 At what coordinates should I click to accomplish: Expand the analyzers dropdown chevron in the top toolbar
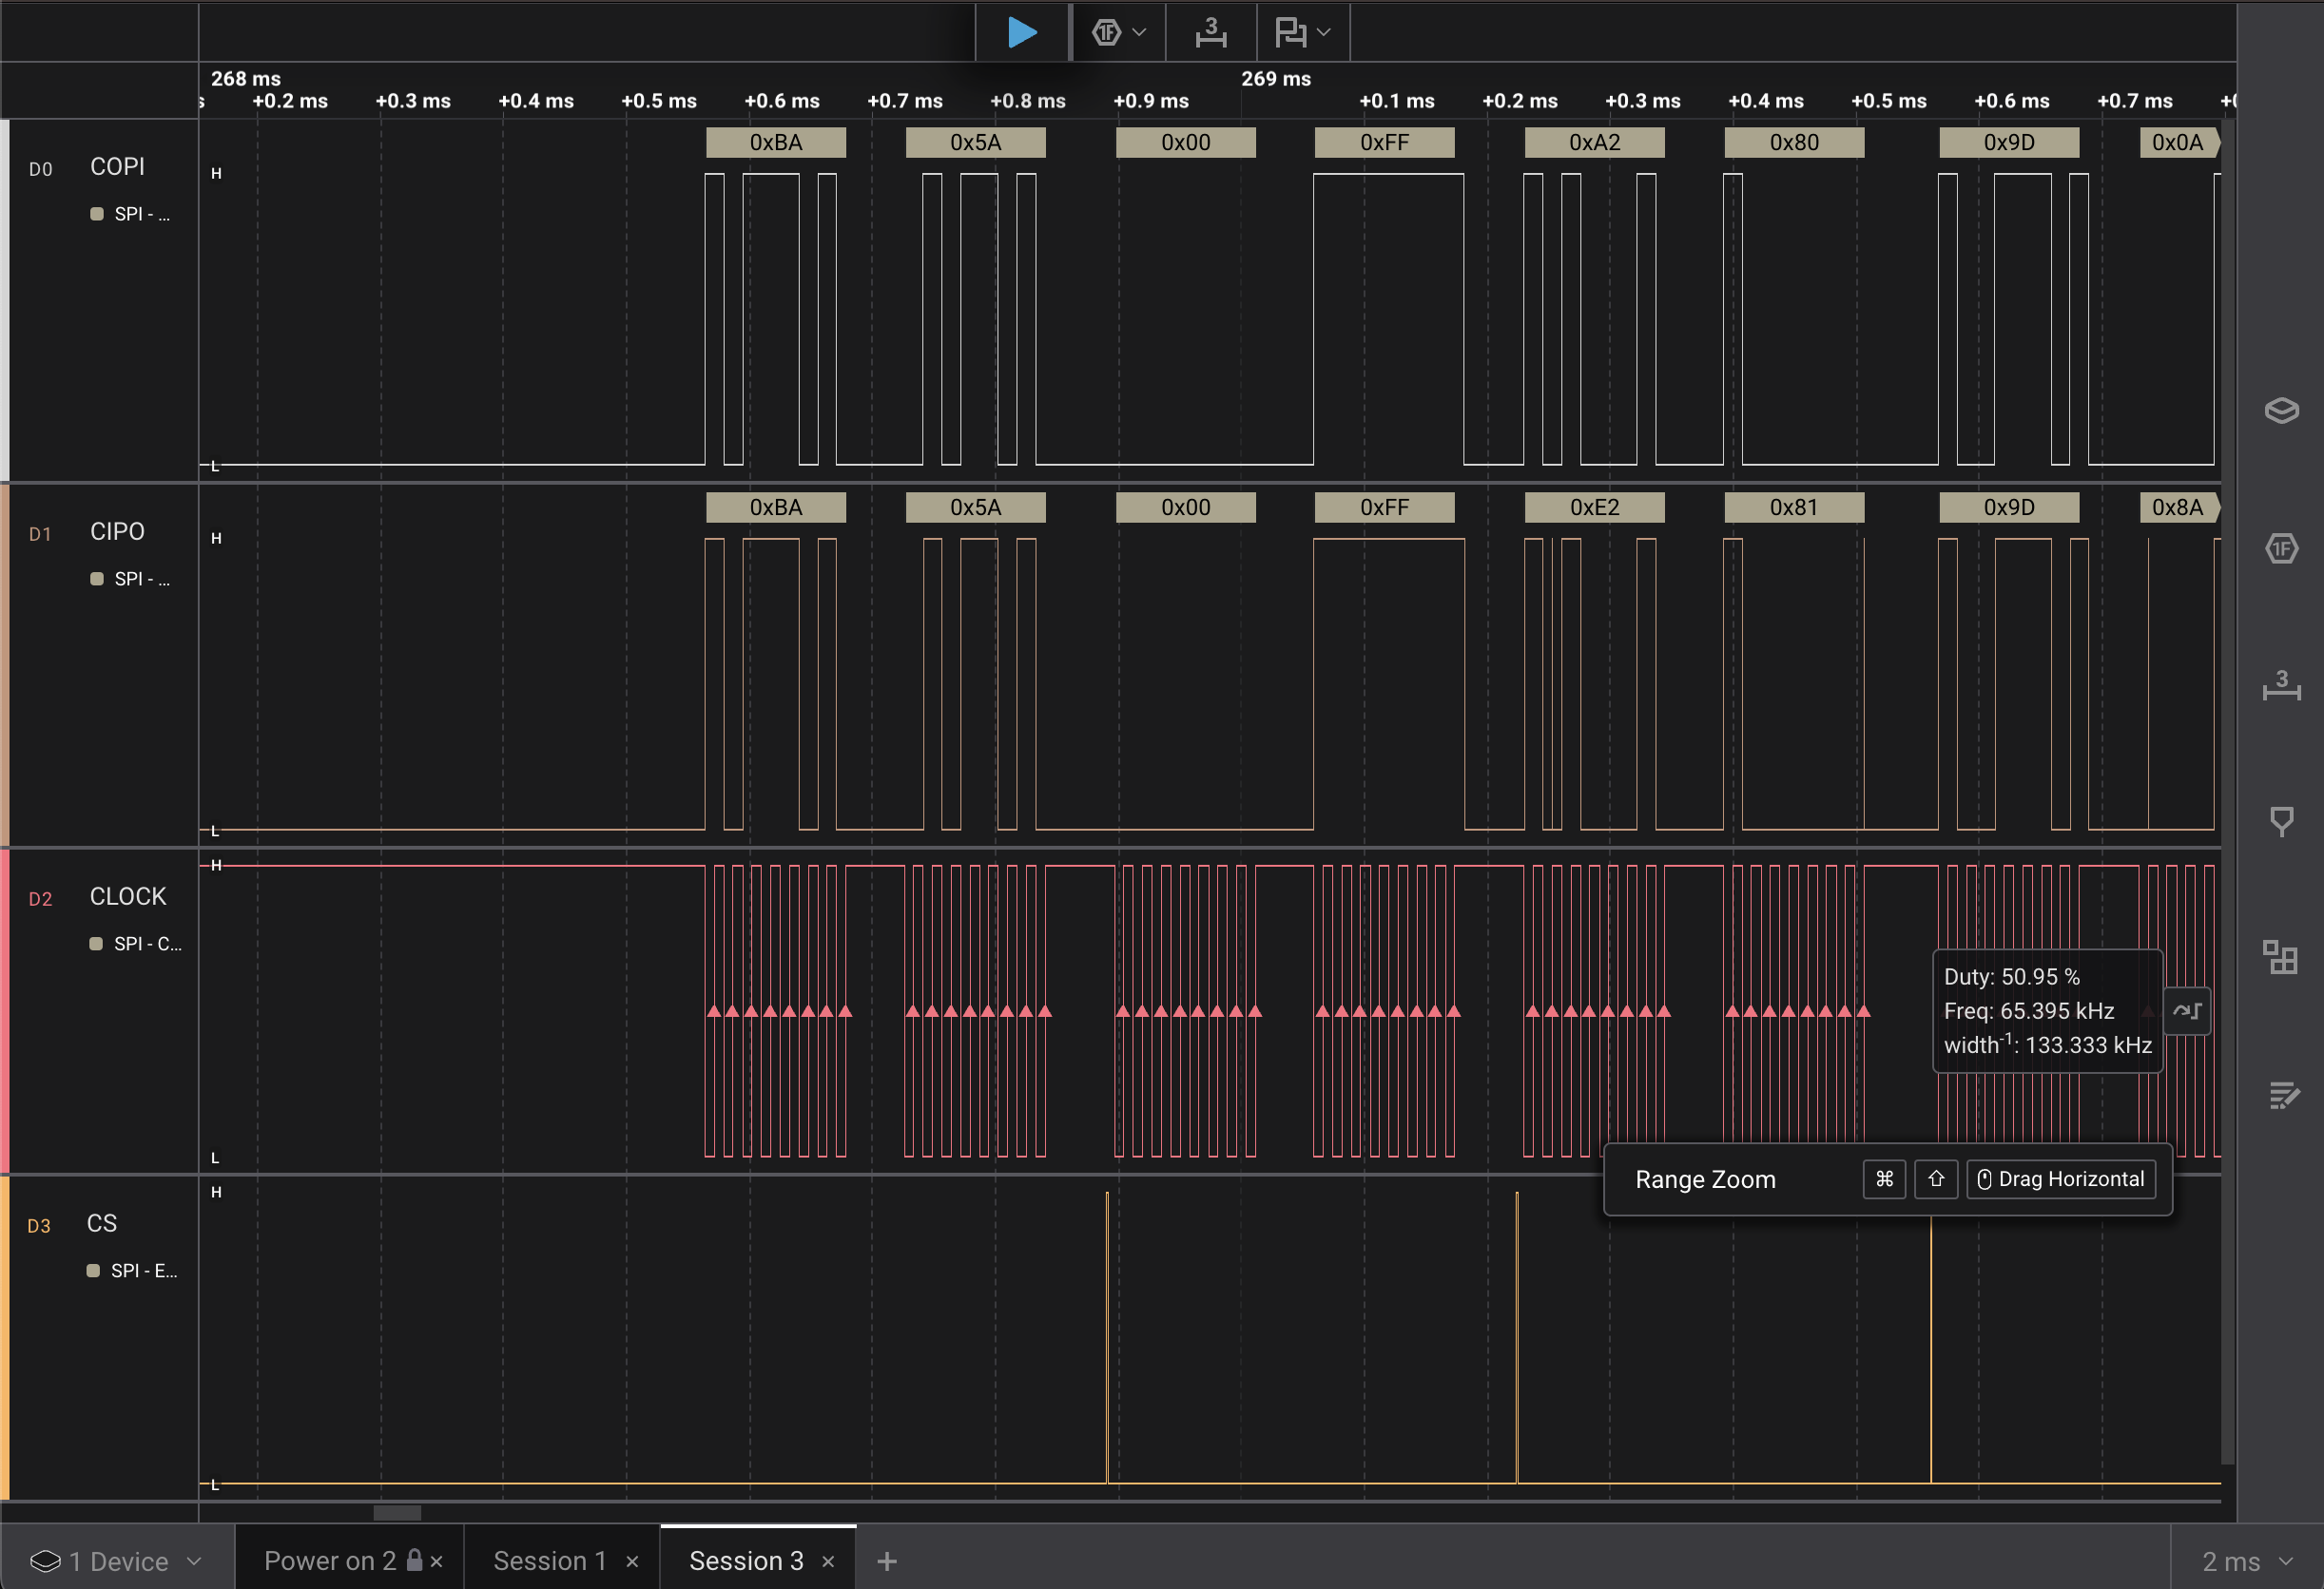(x=1139, y=33)
